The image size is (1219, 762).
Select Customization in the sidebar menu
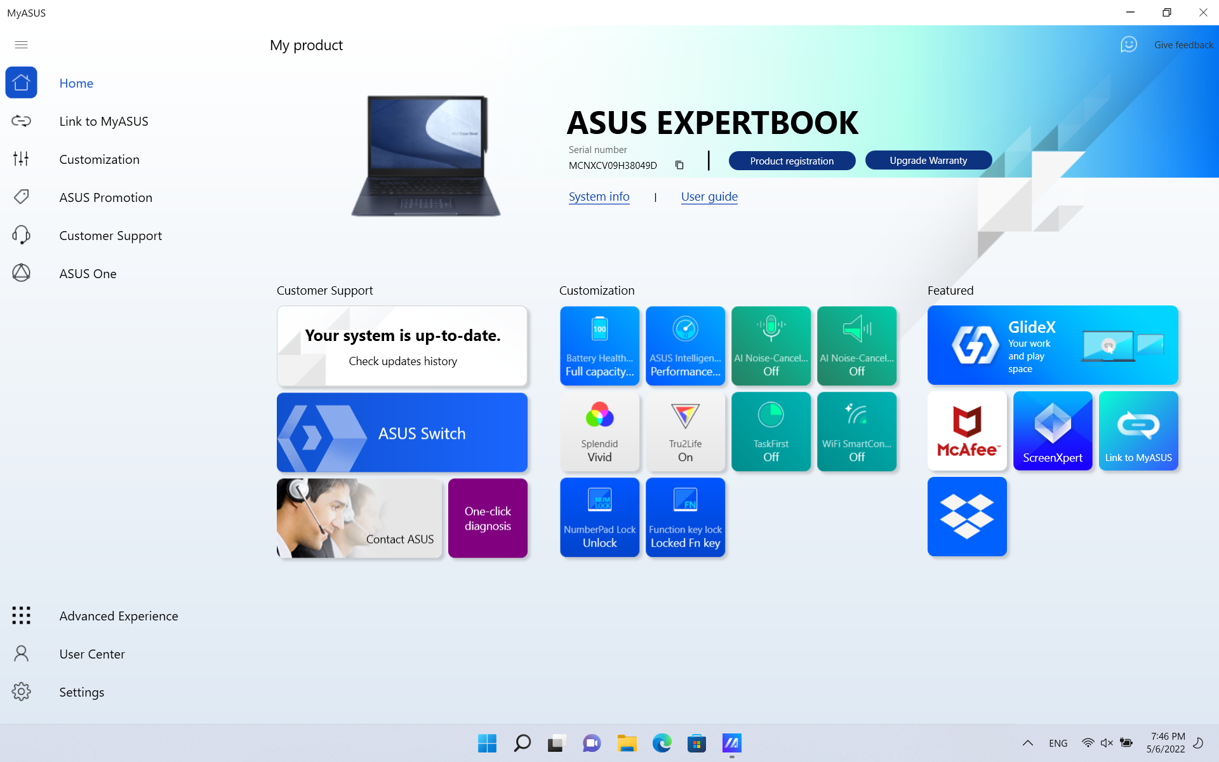point(99,159)
